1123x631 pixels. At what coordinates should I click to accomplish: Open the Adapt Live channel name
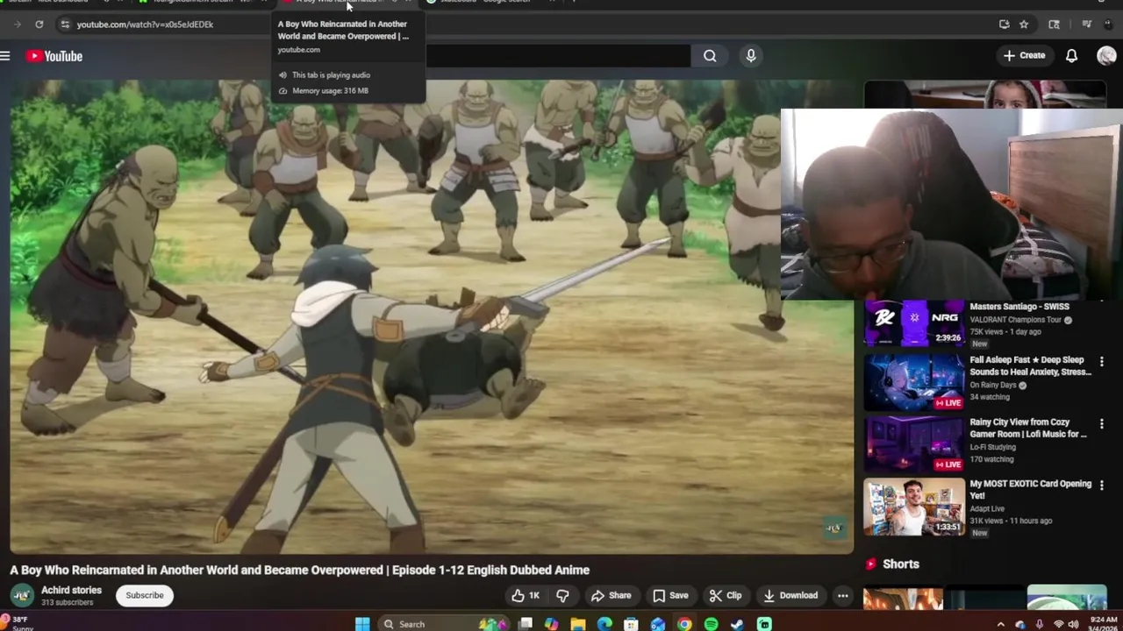pos(987,508)
